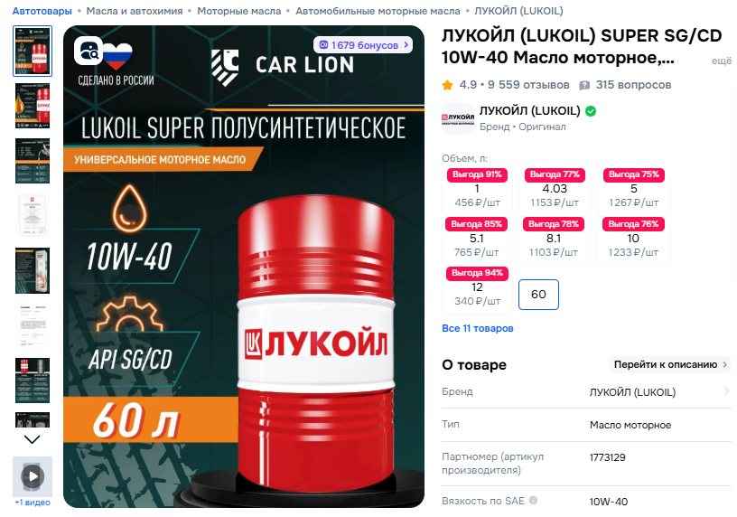
Task: Go to Автотовары breadcrumb
Action: pyautogui.click(x=42, y=11)
